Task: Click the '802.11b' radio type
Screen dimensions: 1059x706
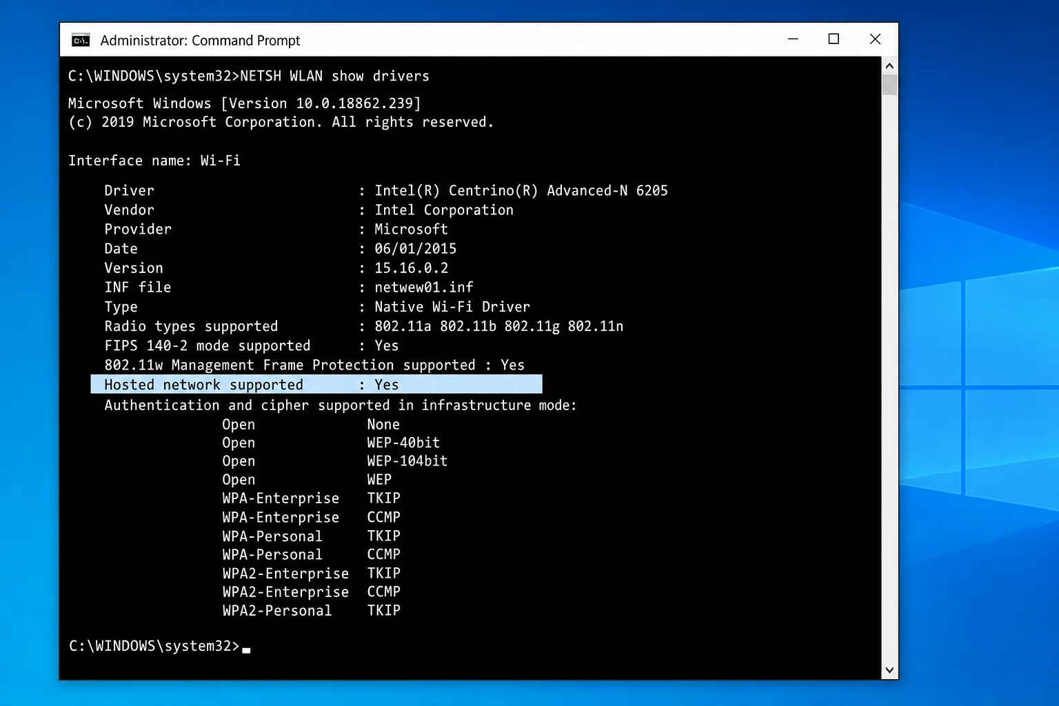Action: [x=468, y=326]
